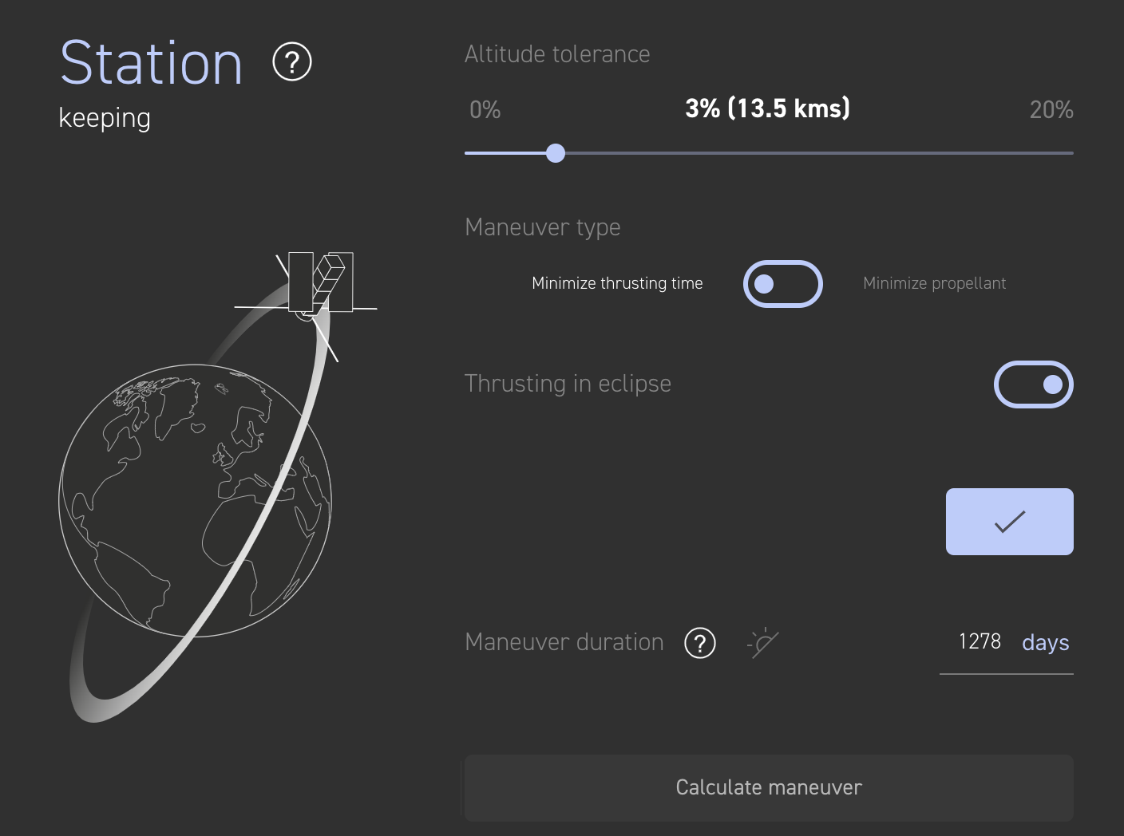The image size is (1124, 836).
Task: Click the 0% minimum tolerance label
Action: (x=485, y=109)
